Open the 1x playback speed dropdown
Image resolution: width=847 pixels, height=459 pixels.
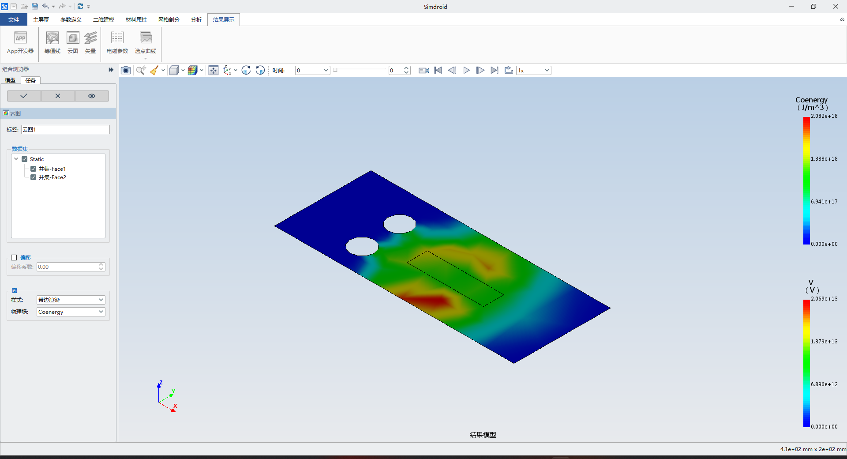534,70
